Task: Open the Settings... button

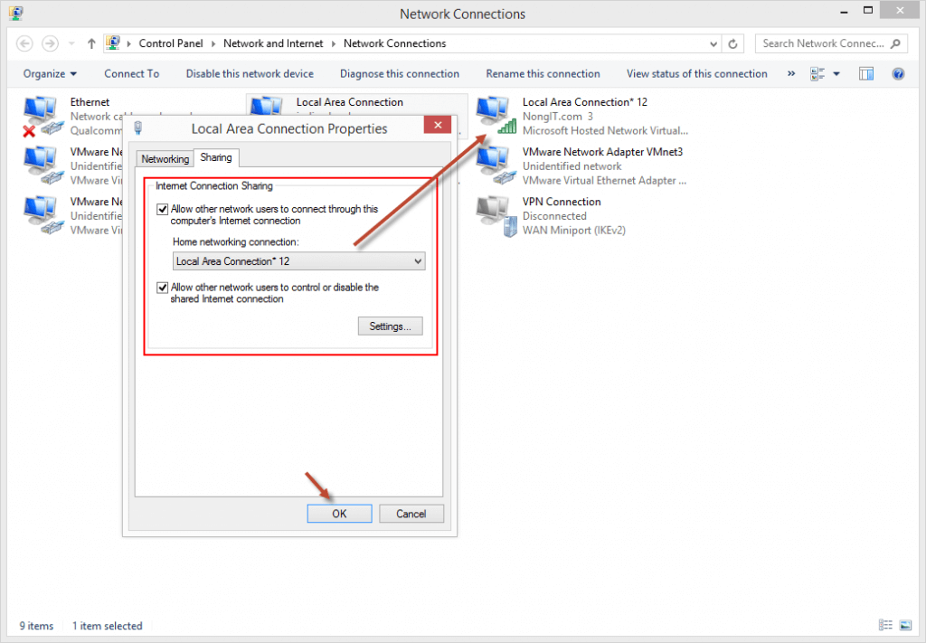Action: [390, 326]
